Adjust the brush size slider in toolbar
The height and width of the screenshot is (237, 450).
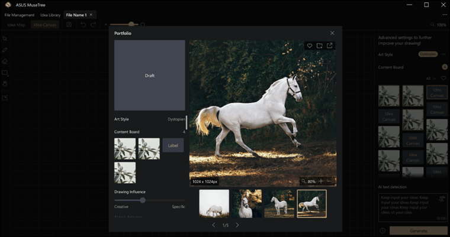point(131,24)
